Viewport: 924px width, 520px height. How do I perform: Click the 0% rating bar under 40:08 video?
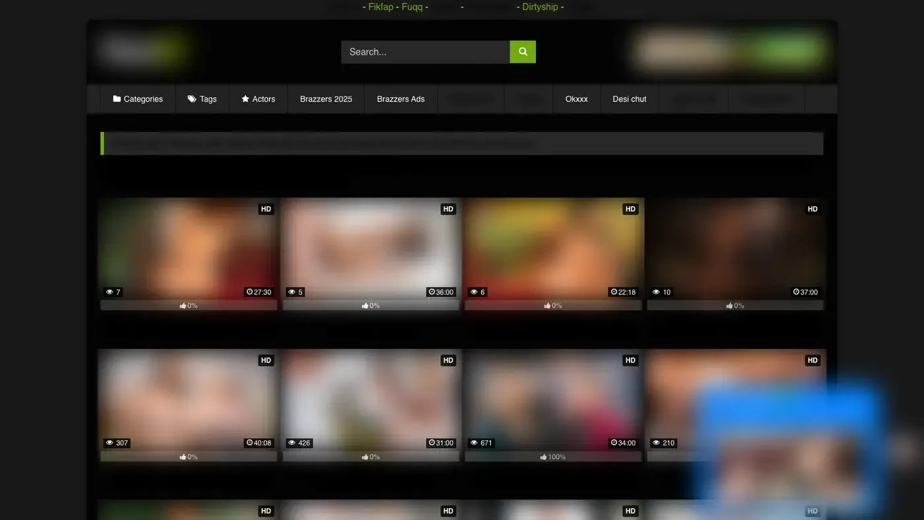188,457
